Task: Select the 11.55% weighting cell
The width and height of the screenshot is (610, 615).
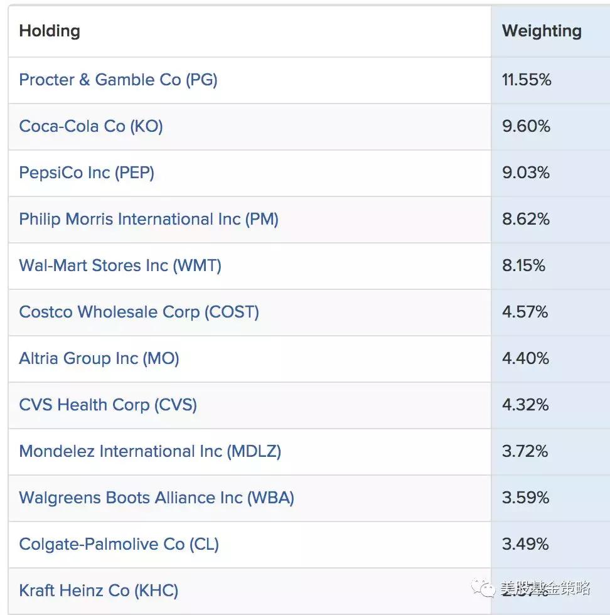Action: point(527,80)
